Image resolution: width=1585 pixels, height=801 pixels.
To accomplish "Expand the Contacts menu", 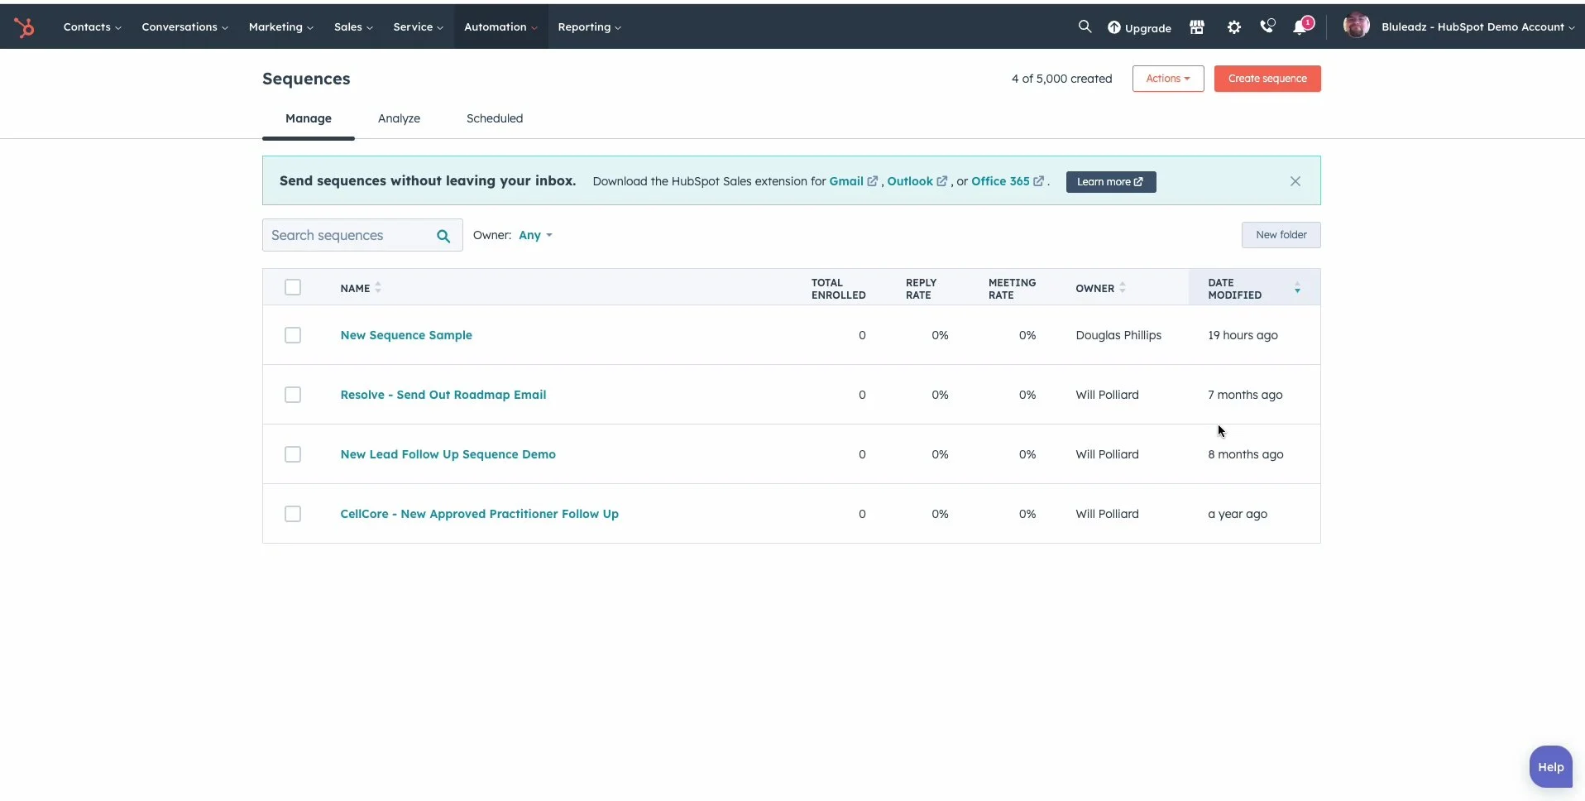I will pos(92,26).
